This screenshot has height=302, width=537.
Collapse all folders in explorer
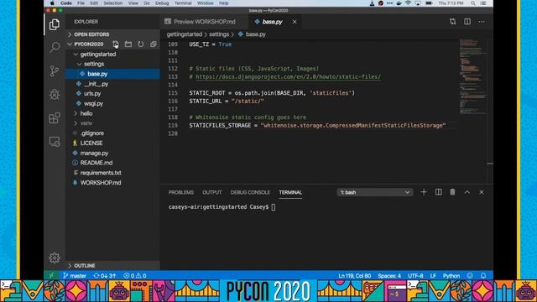[x=153, y=44]
